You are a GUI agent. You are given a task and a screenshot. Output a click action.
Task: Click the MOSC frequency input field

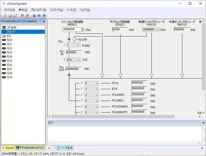[x=71, y=29]
